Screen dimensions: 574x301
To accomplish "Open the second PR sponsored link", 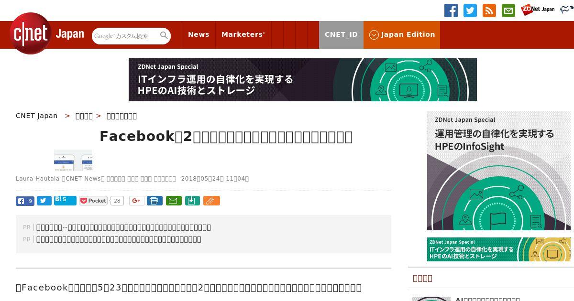I will click(119, 239).
